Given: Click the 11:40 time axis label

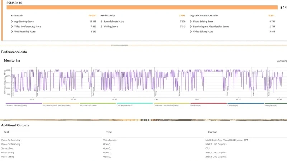Looking at the screenshot, I should 156,99.
